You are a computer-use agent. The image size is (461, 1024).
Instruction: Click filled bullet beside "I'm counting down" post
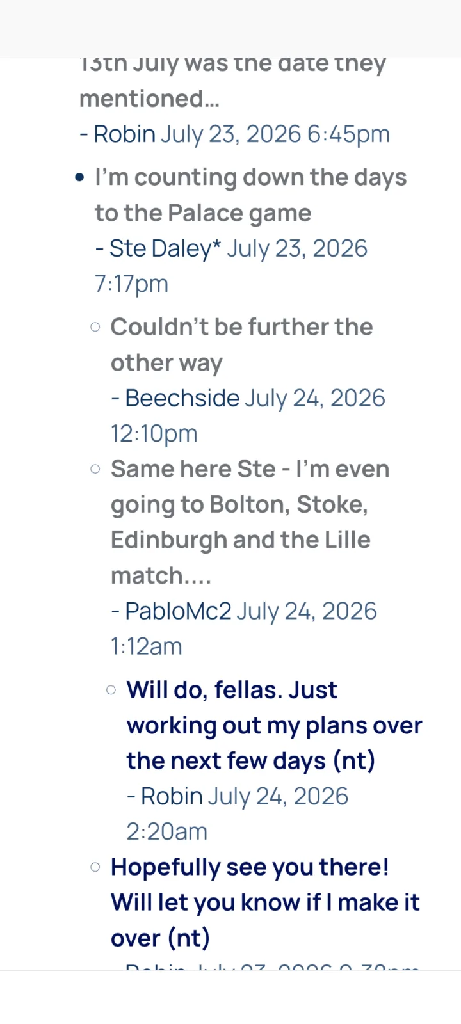79,177
